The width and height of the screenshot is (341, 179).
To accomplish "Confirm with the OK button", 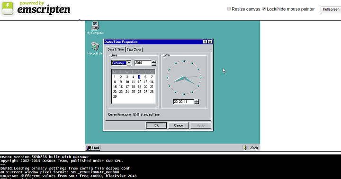I will pyautogui.click(x=156, y=126).
